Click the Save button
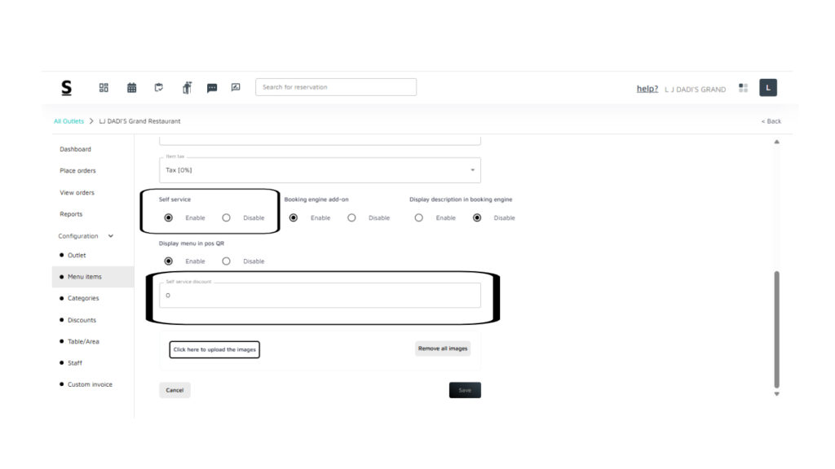The width and height of the screenshot is (835, 469). [x=465, y=390]
